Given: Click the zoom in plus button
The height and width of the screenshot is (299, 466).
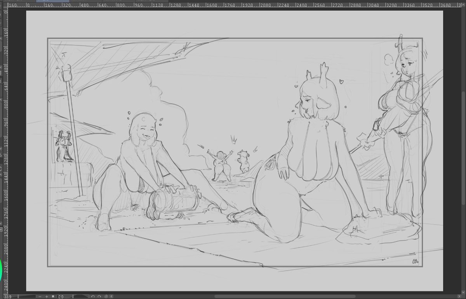Looking at the screenshot, I should coord(47,297).
